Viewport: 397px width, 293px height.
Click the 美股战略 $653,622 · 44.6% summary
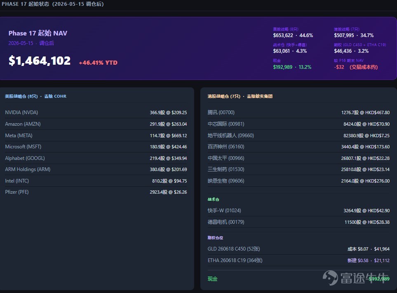pos(293,33)
